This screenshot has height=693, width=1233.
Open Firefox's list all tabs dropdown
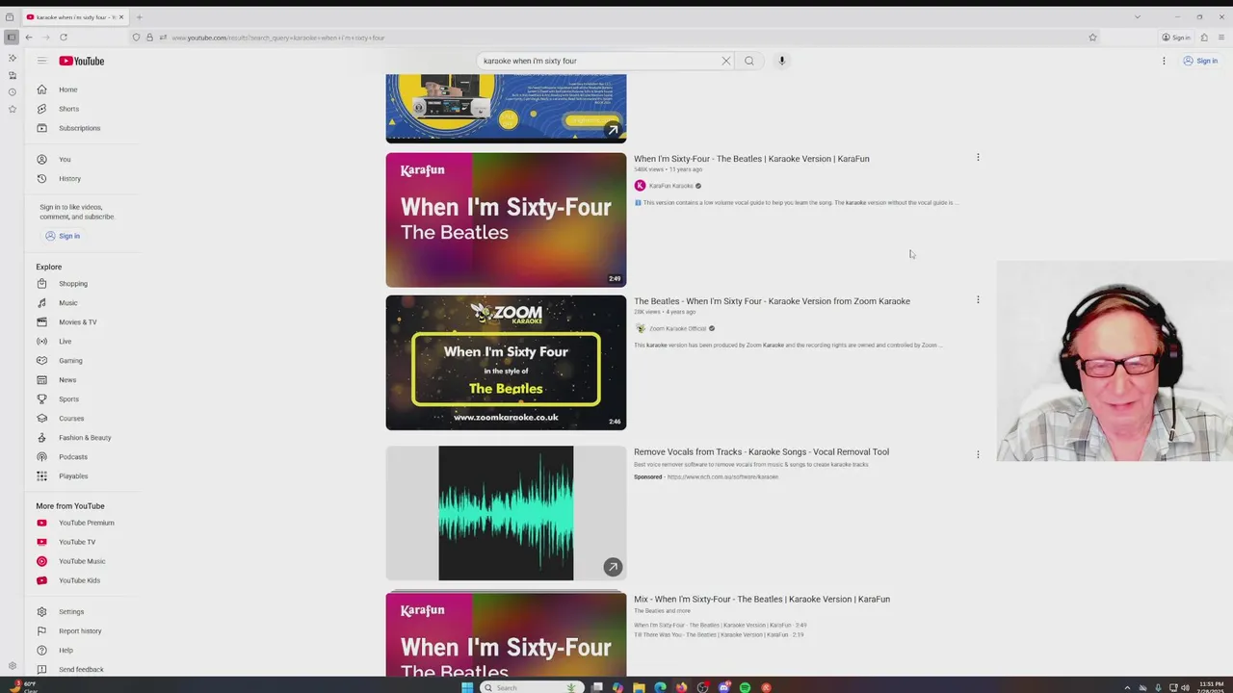tap(1137, 16)
